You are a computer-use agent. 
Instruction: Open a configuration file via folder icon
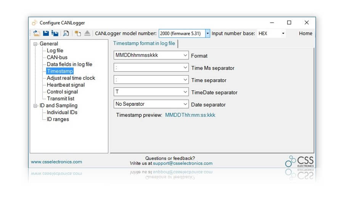(x=37, y=33)
